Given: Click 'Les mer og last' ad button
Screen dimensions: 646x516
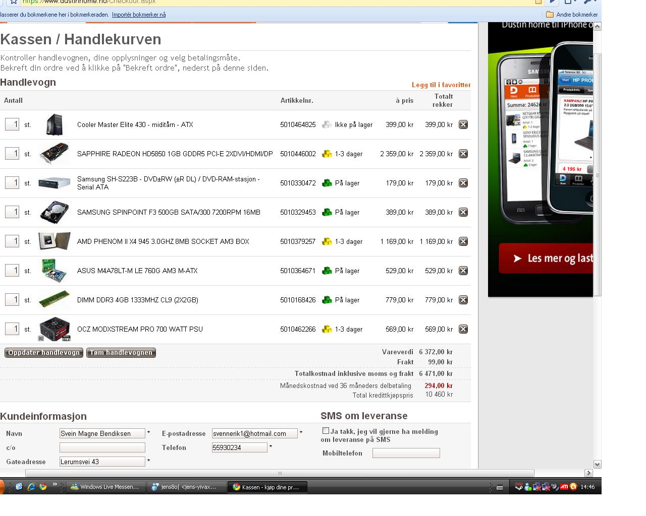Looking at the screenshot, I should click(546, 259).
